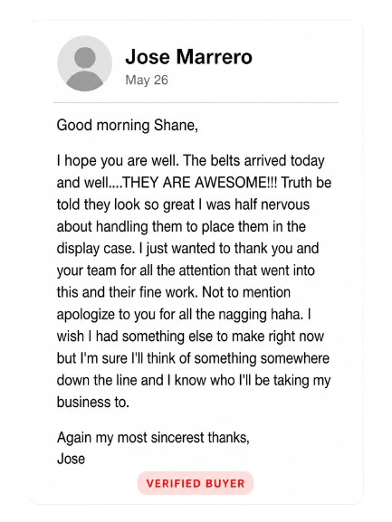This screenshot has height=522, width=392.
Task: Click the 'your team for all the attention' line
Action: pyautogui.click(x=186, y=270)
